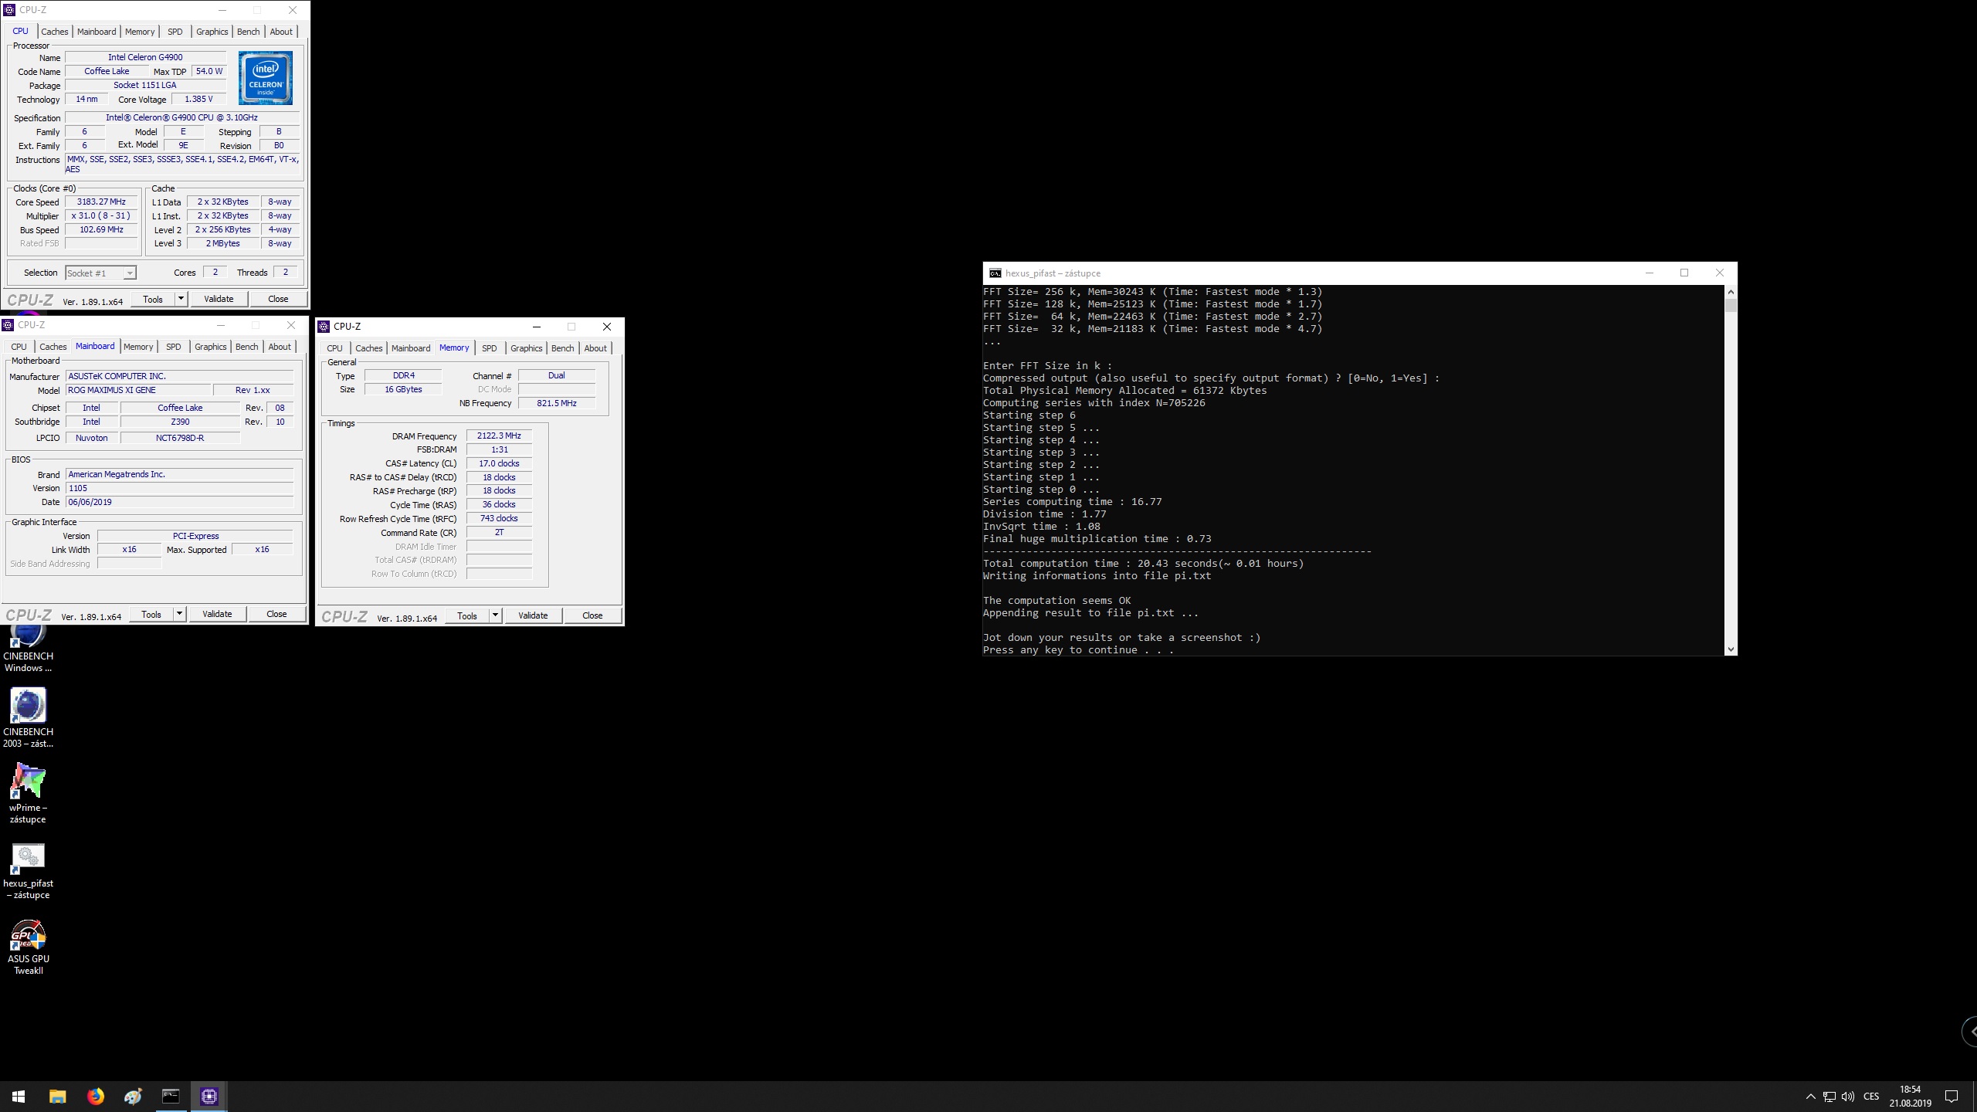Click Validate in Memory CPU-Z window
1977x1112 pixels.
pos(533,615)
